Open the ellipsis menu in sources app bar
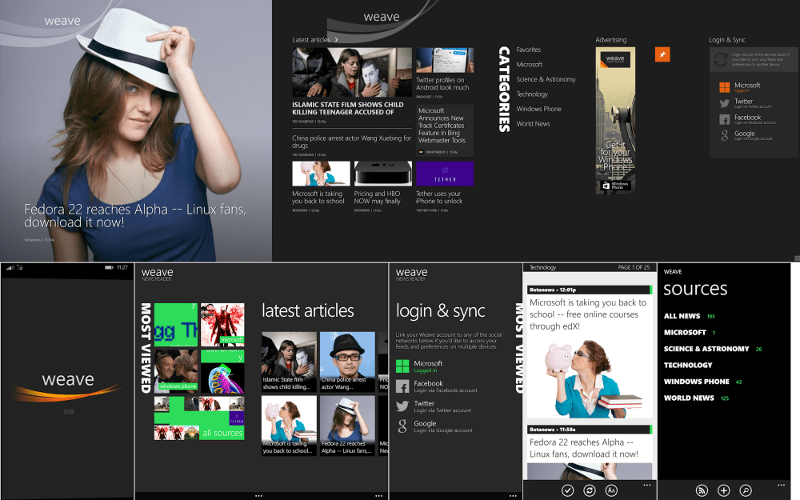 pos(780,486)
